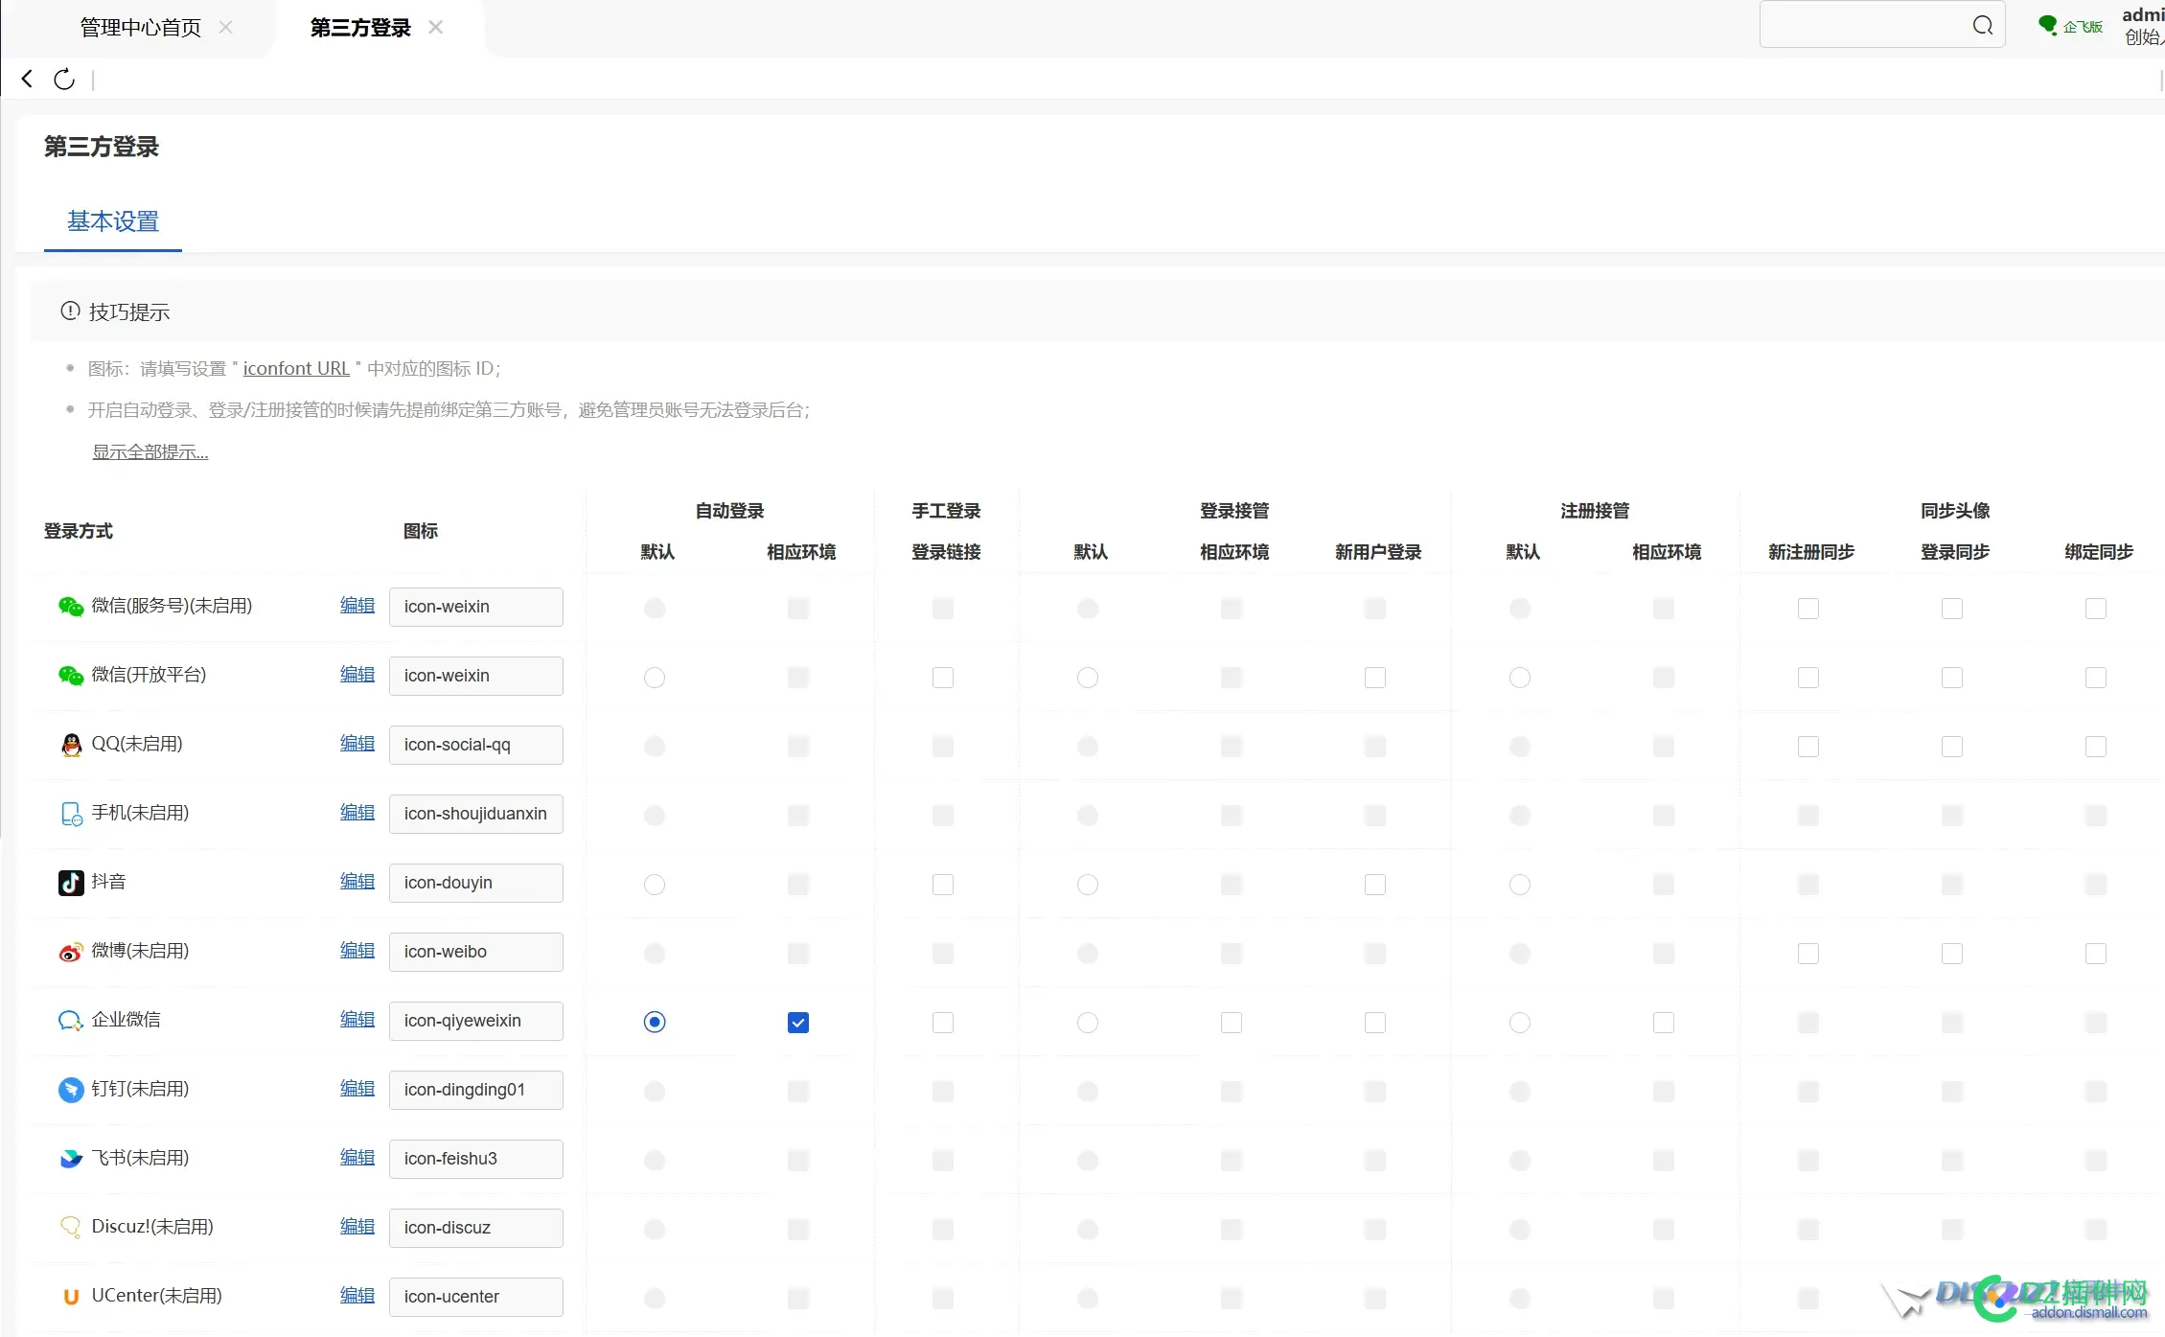Click the Discuz! login icon

[x=70, y=1227]
